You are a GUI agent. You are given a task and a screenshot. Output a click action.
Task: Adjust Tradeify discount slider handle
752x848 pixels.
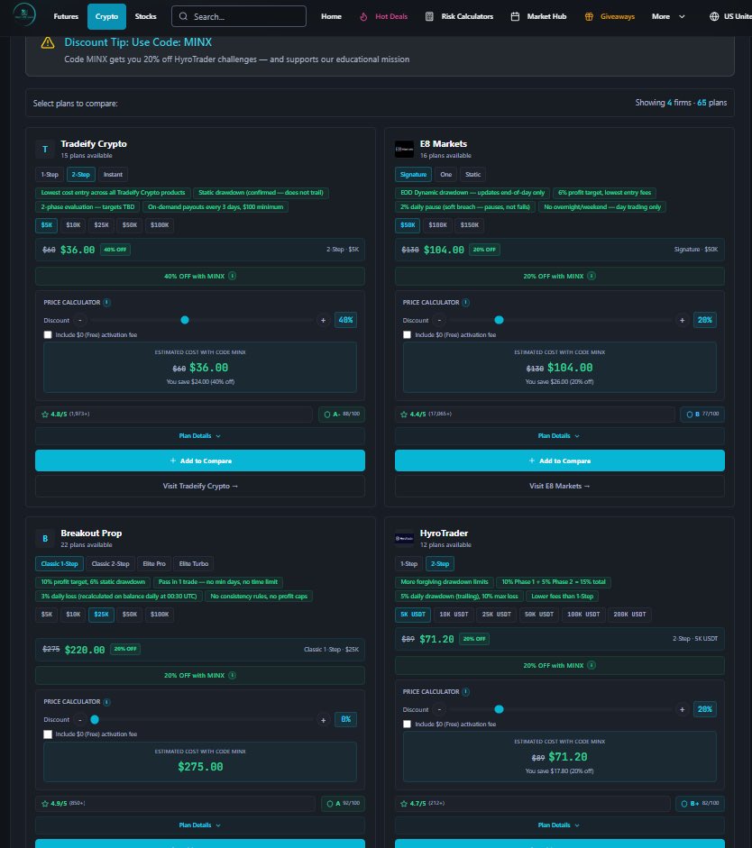pos(185,320)
